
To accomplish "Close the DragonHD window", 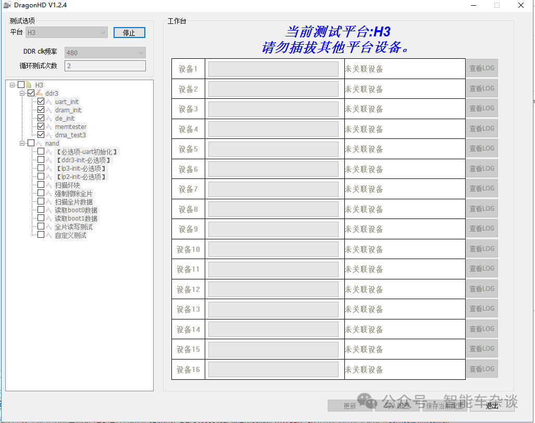I will 521,5.
